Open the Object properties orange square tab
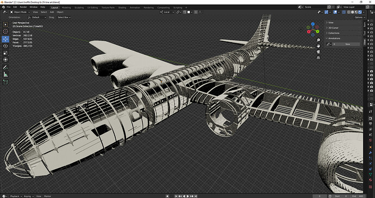 point(371,147)
